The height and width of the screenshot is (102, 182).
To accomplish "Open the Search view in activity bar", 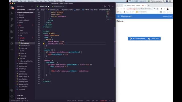I will pyautogui.click(x=12, y=13).
